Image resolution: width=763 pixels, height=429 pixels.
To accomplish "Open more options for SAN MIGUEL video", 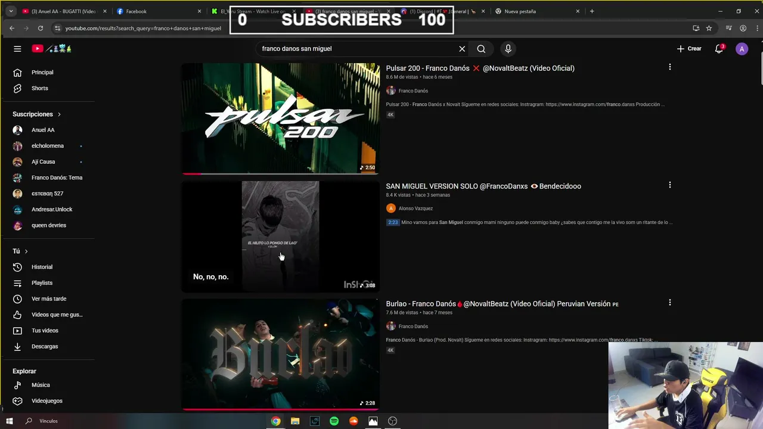I will [x=669, y=185].
